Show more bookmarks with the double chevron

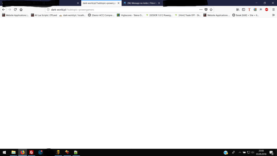pos(273,15)
